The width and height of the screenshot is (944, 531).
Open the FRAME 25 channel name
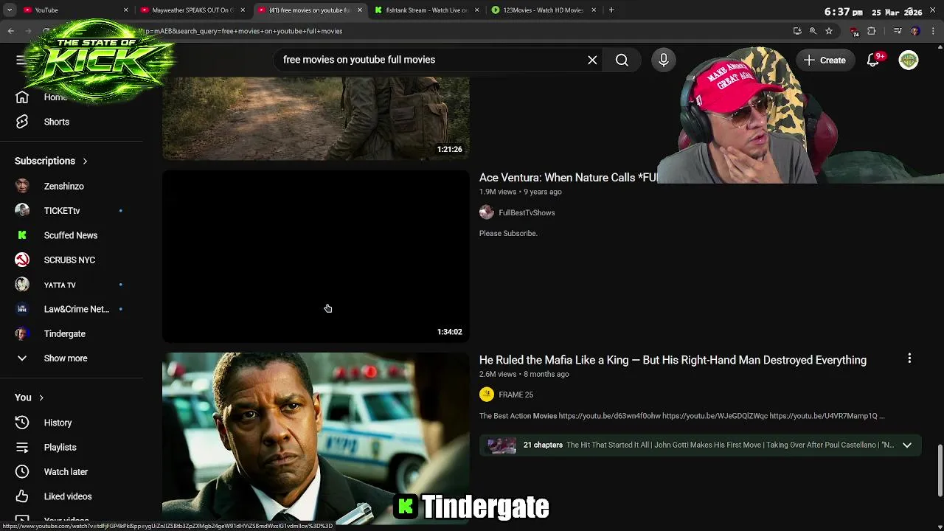516,395
